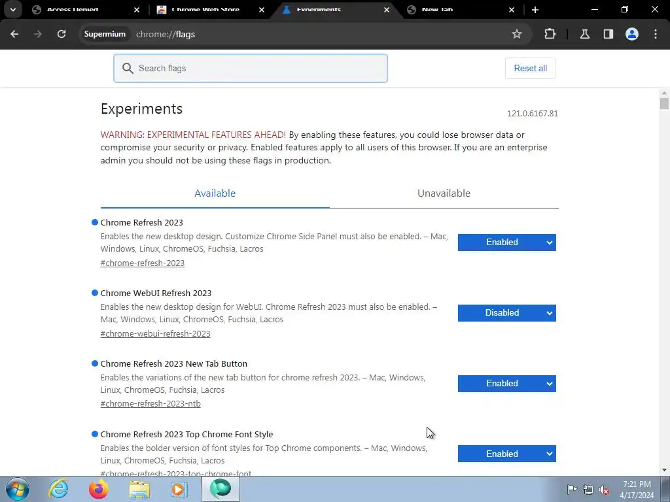Screen dimensions: 670x502
Task: Focus the Search flags field
Action: tap(251, 68)
